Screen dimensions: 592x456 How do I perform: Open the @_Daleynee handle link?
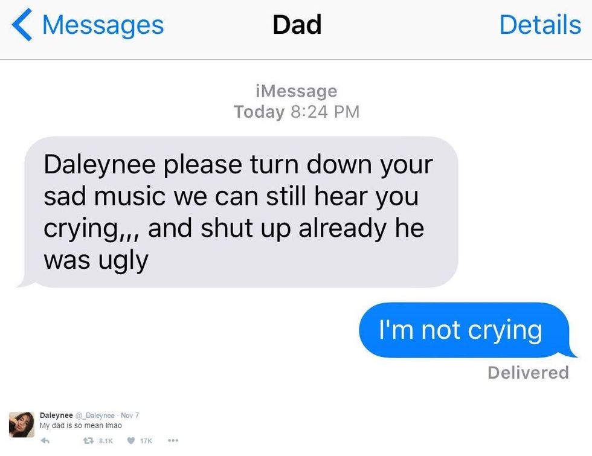click(95, 416)
